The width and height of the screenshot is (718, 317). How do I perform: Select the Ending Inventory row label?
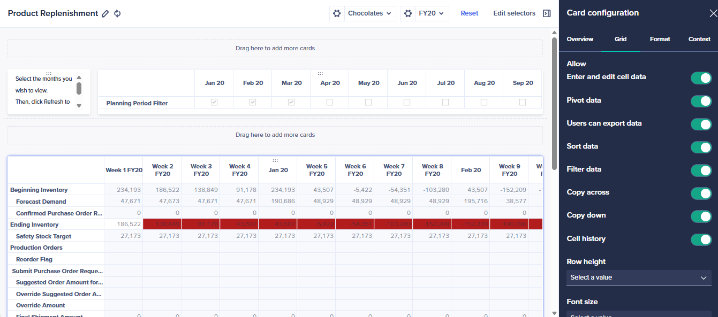pyautogui.click(x=34, y=225)
